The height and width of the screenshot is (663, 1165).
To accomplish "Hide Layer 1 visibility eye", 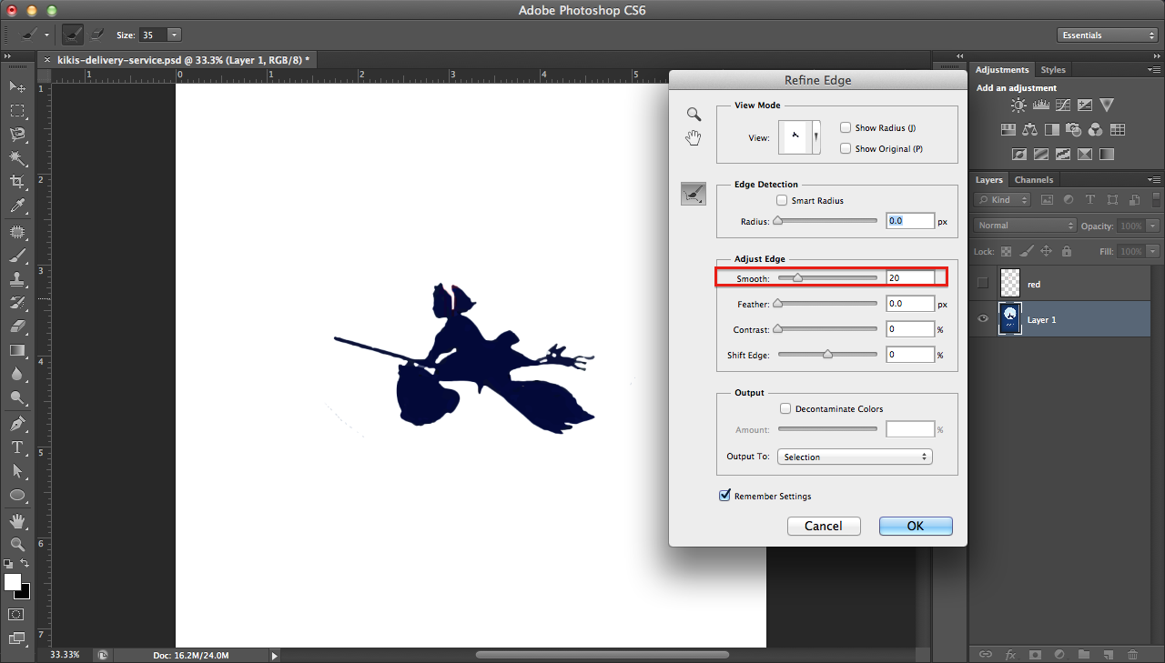I will pos(982,319).
